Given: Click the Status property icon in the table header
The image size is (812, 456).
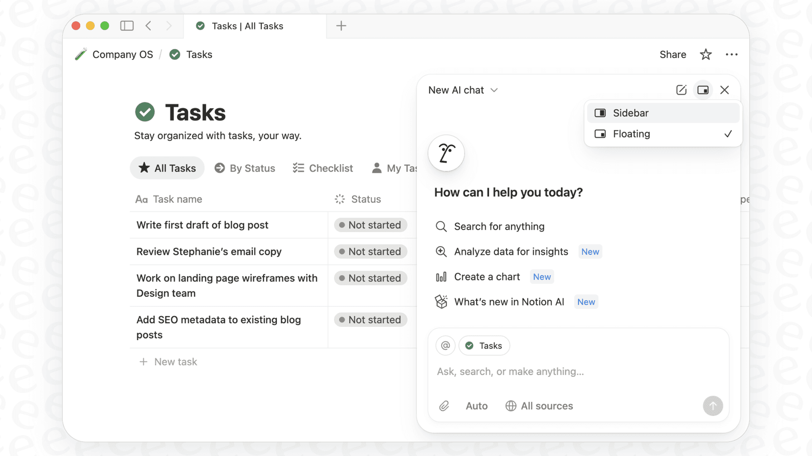Looking at the screenshot, I should click(339, 199).
